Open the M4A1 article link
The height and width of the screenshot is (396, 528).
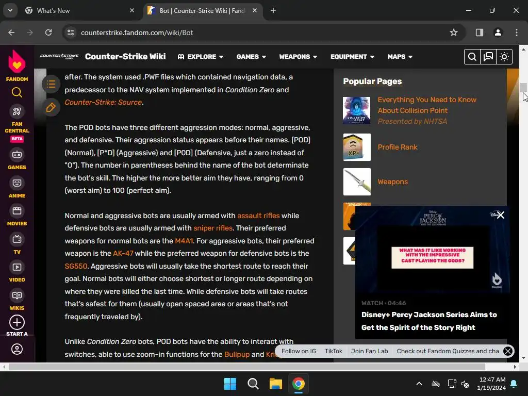coord(184,241)
